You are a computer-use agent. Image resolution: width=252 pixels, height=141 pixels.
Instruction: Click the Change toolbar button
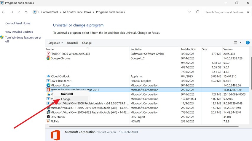[x=87, y=43]
